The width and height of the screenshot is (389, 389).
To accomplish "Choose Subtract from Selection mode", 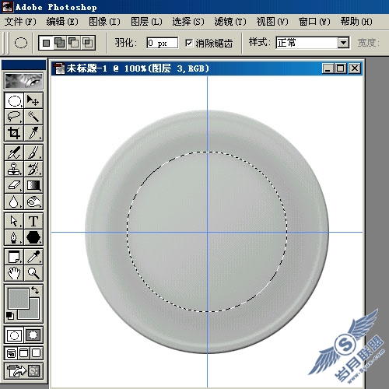I will point(74,43).
